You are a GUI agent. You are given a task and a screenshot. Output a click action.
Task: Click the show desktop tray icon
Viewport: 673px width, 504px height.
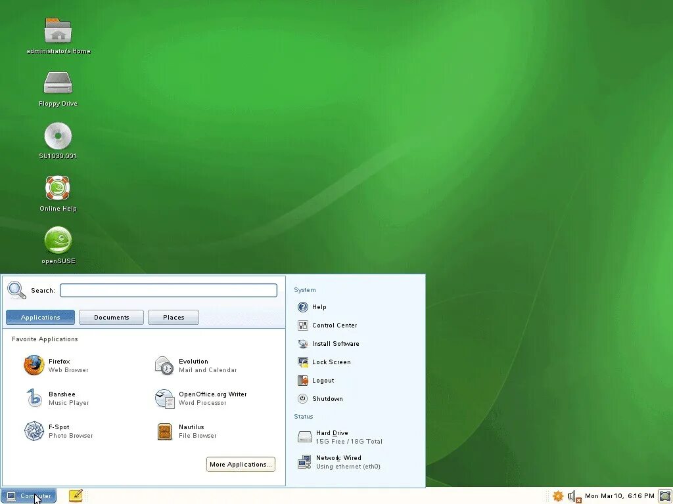coord(665,496)
